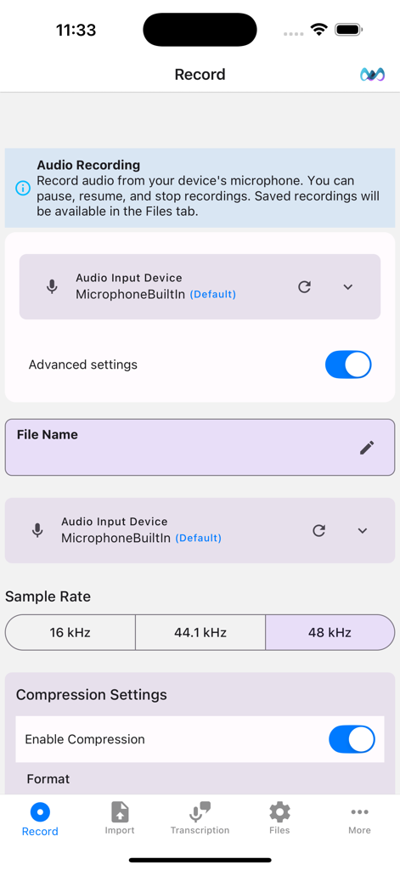The height and width of the screenshot is (870, 400).
Task: Refresh devices in upper Audio Input Device card
Action: [x=304, y=287]
